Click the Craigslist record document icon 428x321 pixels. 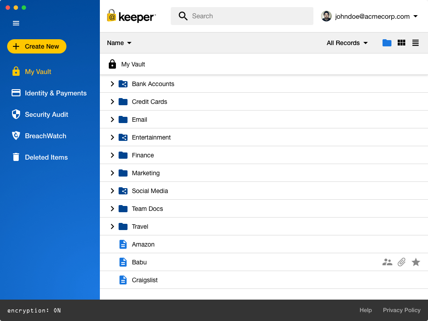click(123, 280)
